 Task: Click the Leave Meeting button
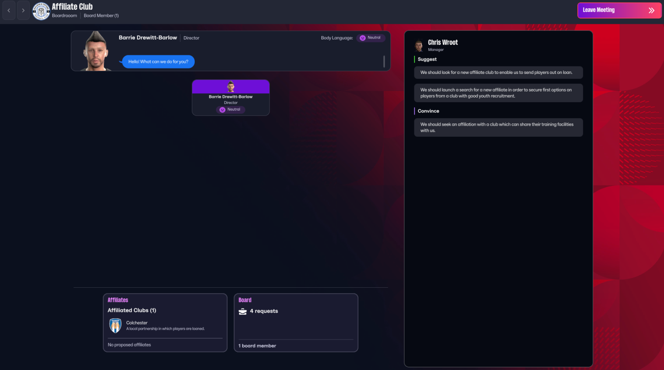tap(619, 10)
